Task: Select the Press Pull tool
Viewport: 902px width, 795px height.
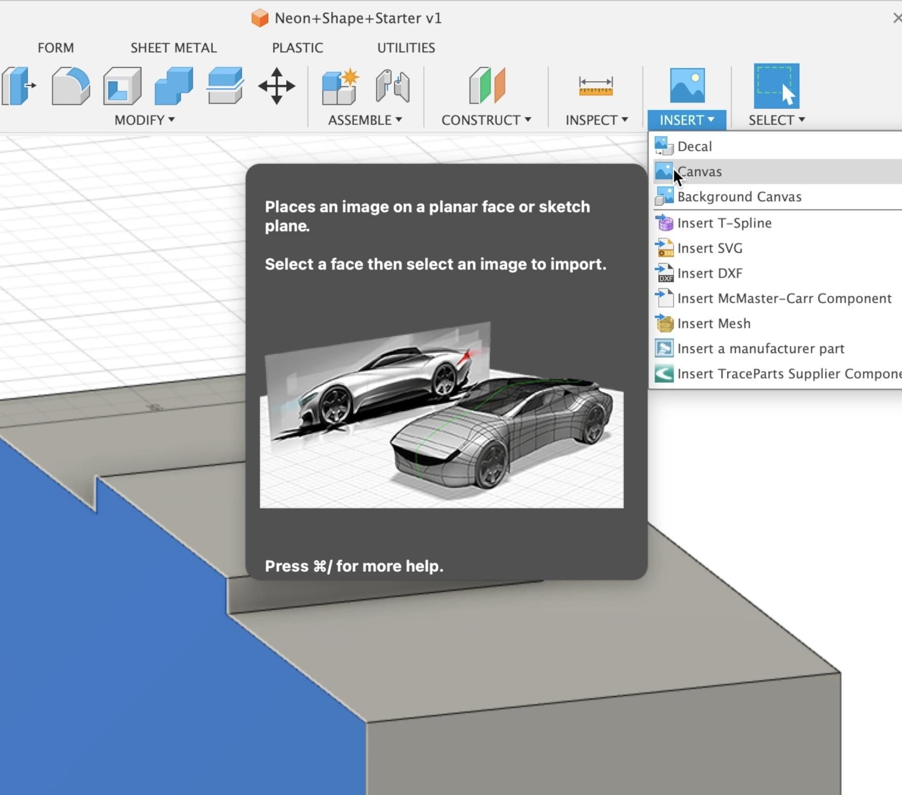Action: coord(18,86)
